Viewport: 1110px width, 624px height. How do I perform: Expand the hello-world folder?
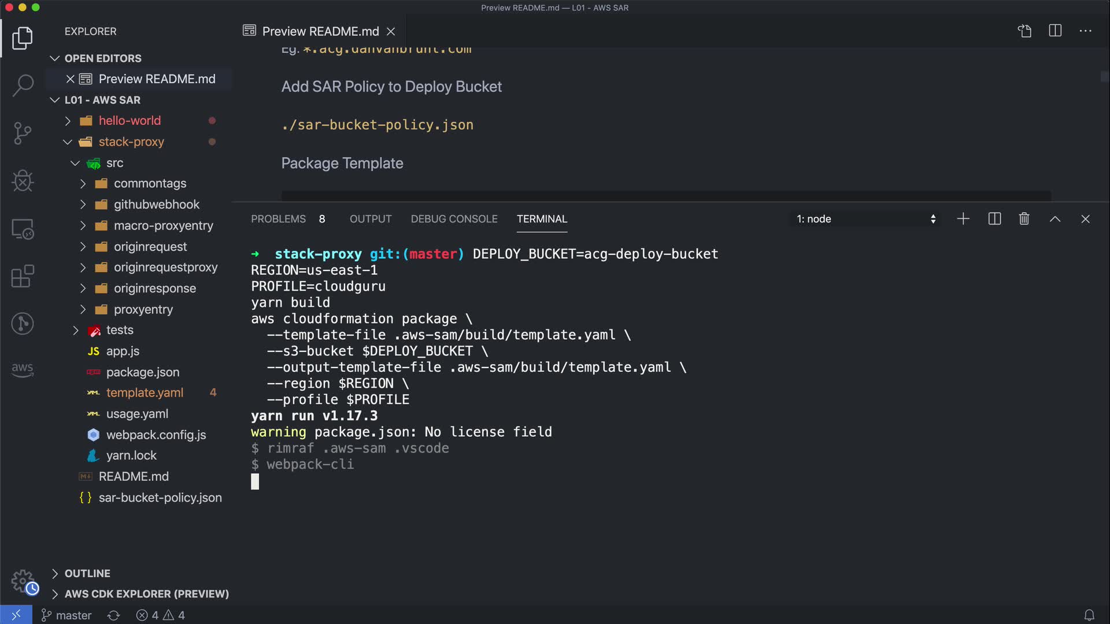tap(129, 121)
